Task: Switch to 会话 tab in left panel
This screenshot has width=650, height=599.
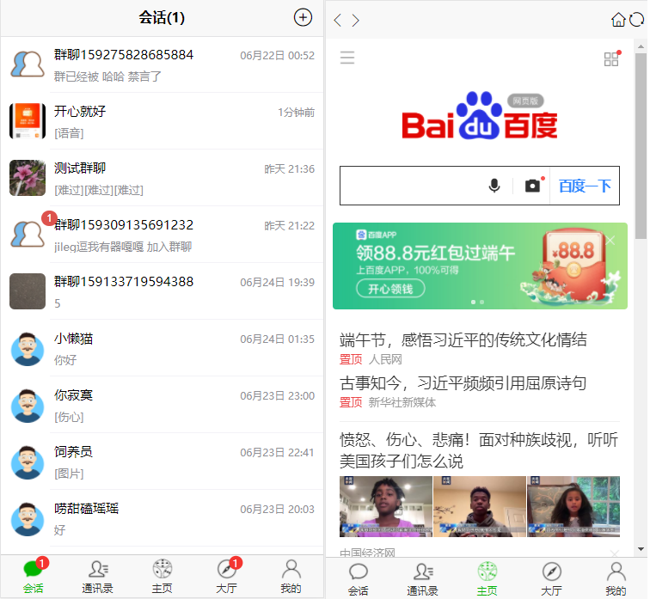Action: click(34, 577)
